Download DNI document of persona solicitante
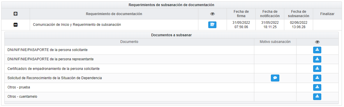The height and width of the screenshot is (107, 344). [x=317, y=50]
